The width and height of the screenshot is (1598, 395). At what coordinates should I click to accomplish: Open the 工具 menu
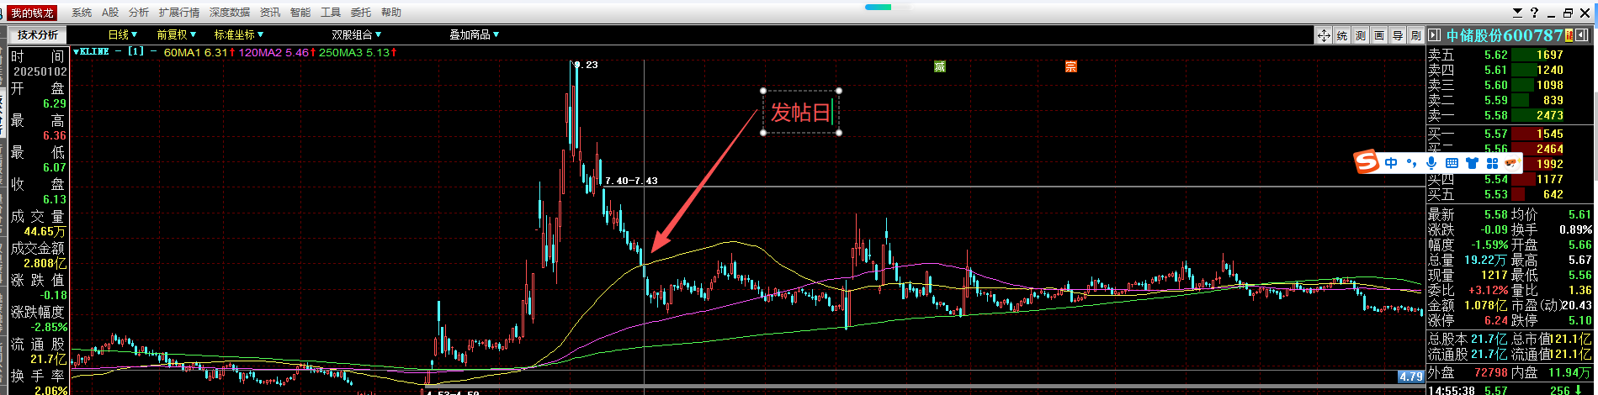click(x=331, y=13)
